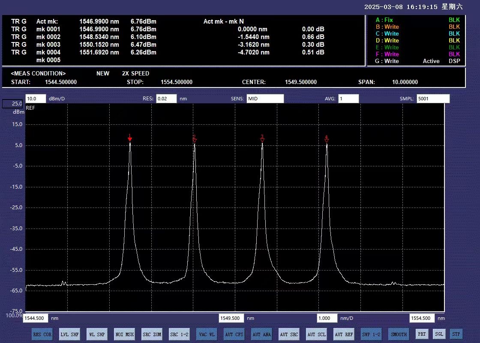Viewport: 480px width, 343px height.
Task: Select trace F : Write
Action: 387,54
